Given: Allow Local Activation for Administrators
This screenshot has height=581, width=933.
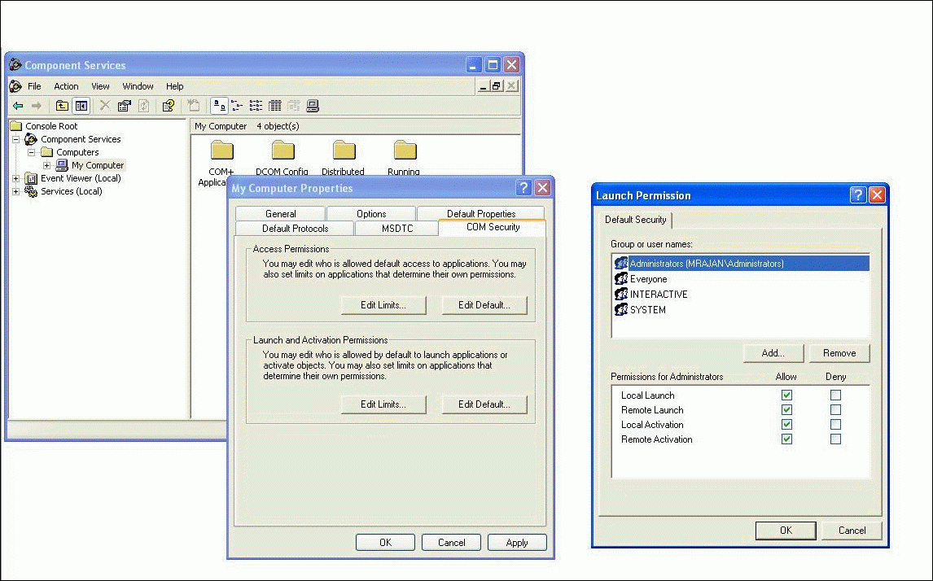Looking at the screenshot, I should [x=786, y=425].
